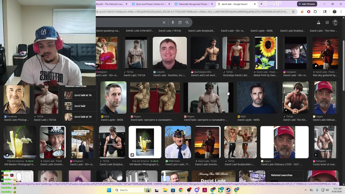Select the 'David Layde - IMDb' chip

(261, 31)
